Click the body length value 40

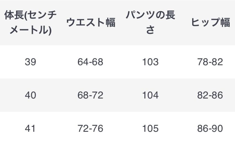30,95
